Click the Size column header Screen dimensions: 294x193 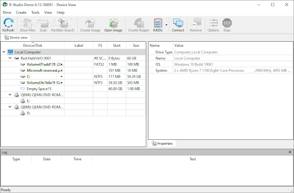click(x=136, y=45)
